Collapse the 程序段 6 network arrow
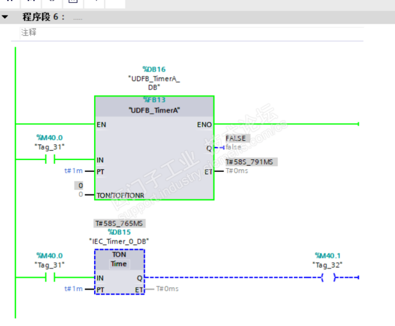The height and width of the screenshot is (326, 395). point(5,17)
